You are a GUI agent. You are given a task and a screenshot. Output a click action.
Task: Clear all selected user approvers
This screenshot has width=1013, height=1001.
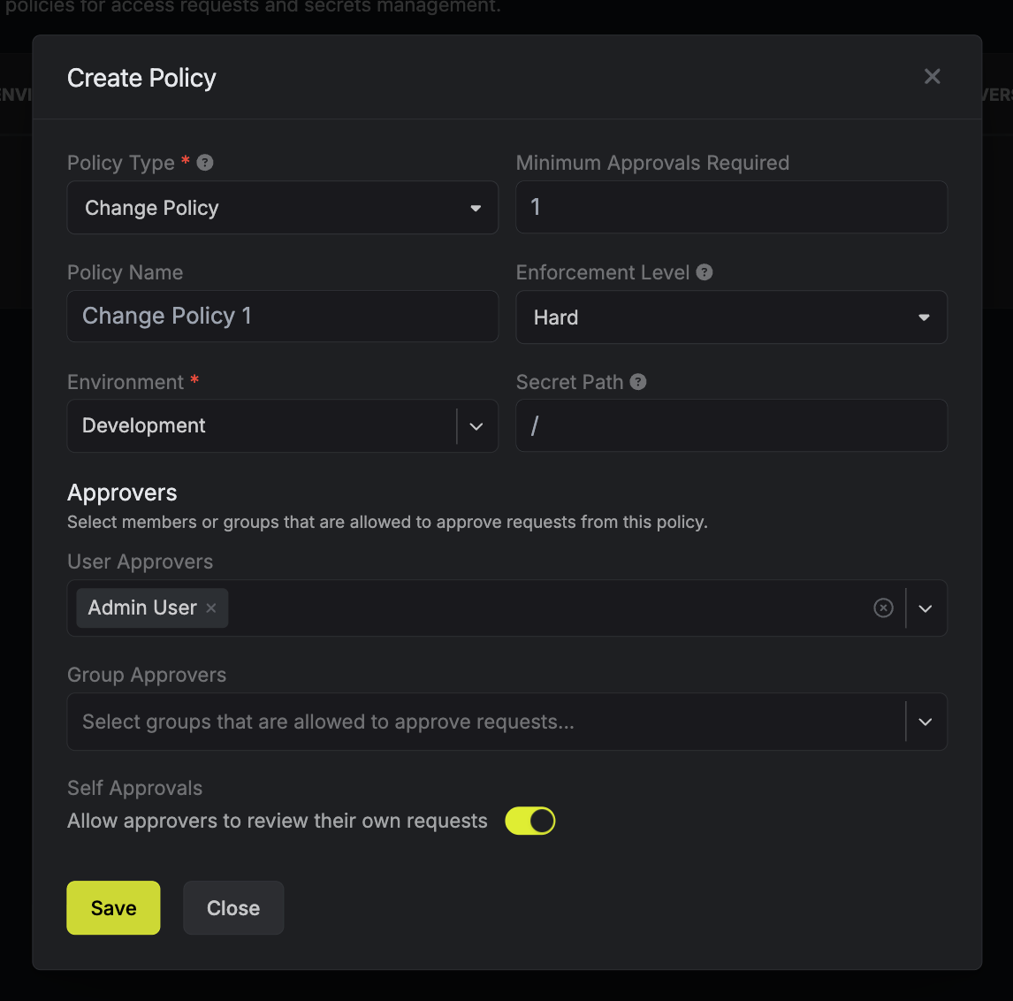[x=883, y=608]
